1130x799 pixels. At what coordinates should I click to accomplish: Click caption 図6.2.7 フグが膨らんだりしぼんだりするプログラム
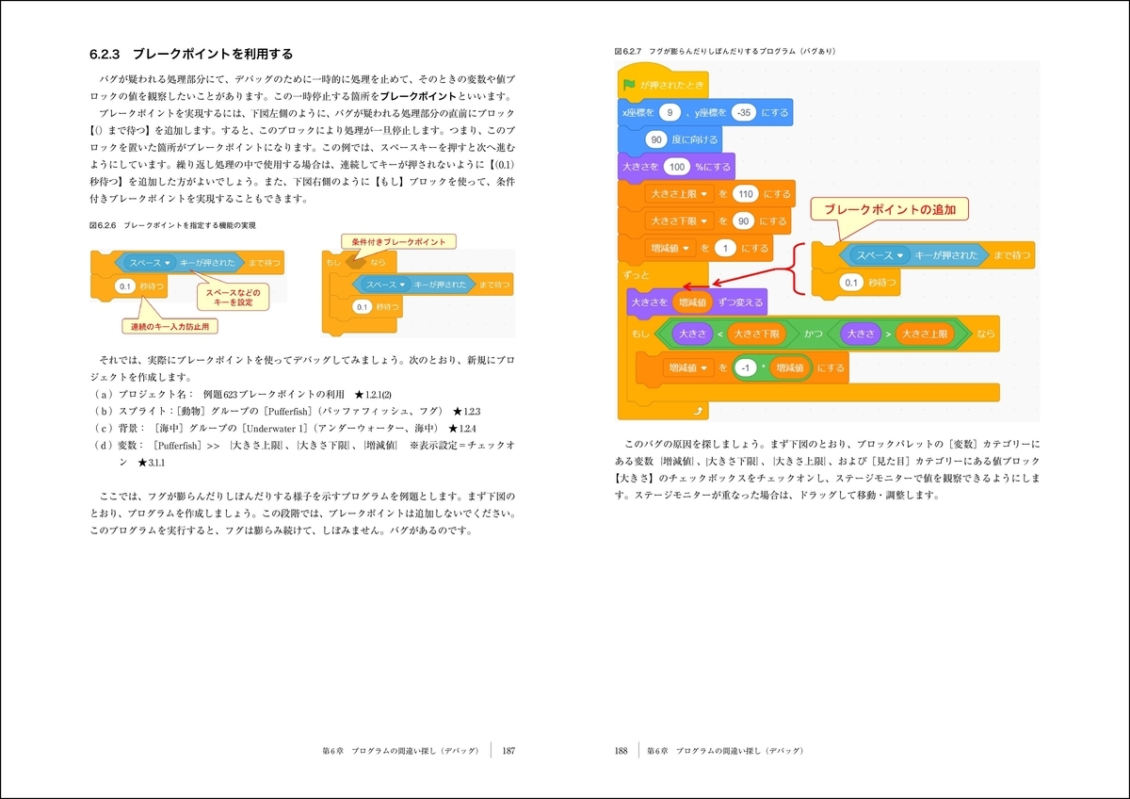[725, 50]
